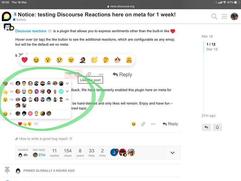Expand the heart reactions user list
The width and height of the screenshot is (241, 181).
coord(67,84)
